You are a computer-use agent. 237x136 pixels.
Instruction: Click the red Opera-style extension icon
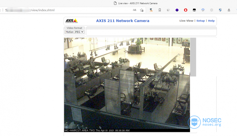[x=186, y=10]
